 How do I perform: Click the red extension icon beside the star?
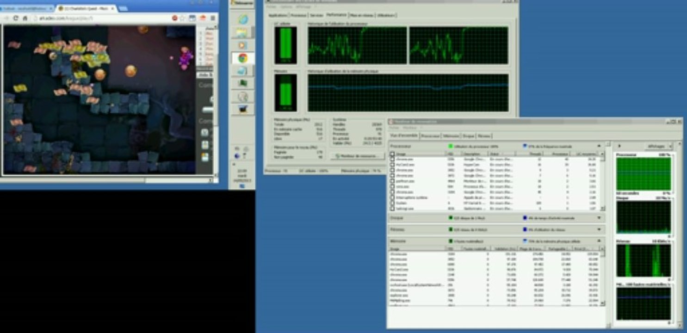[175, 18]
